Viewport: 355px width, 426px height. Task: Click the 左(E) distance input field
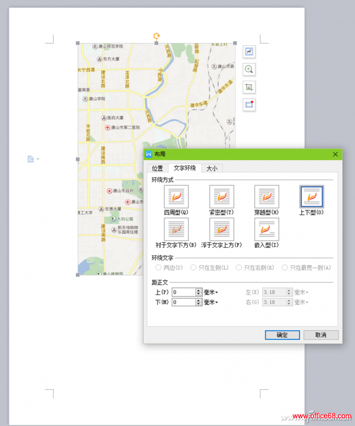(x=274, y=292)
